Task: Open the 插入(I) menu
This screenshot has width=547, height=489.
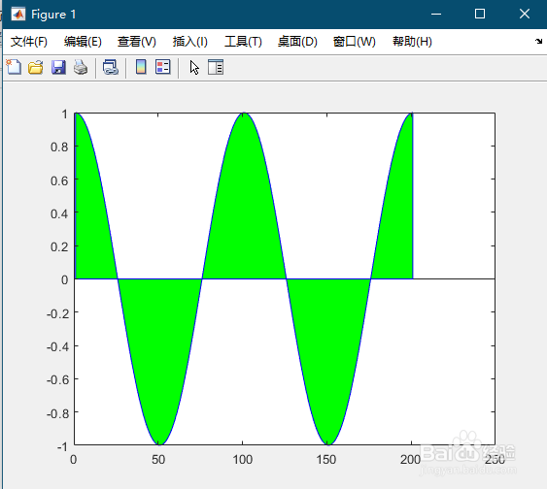Action: tap(189, 42)
